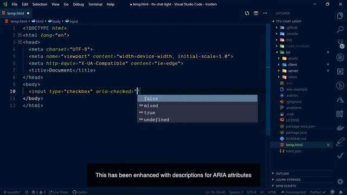Click Ln 10, Col 40 cursor position
The image size is (347, 195).
[x=215, y=192]
